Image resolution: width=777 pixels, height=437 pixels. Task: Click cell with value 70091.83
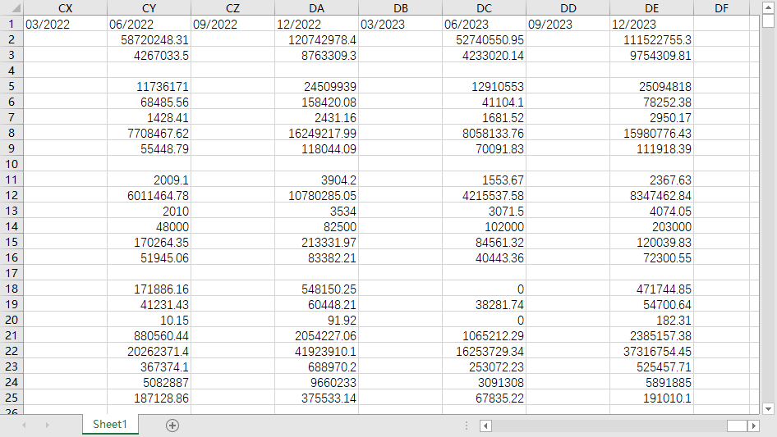coord(484,148)
